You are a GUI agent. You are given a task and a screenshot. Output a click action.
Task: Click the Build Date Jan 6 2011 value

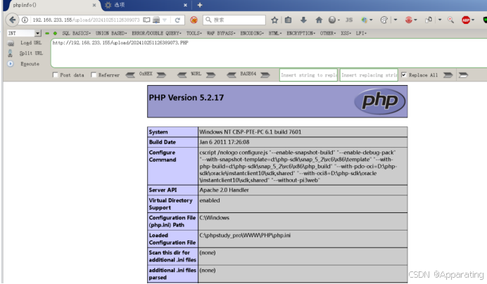(x=224, y=142)
